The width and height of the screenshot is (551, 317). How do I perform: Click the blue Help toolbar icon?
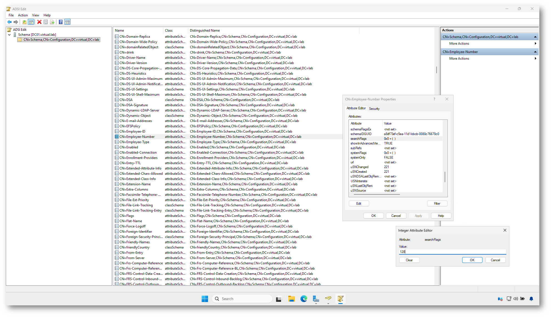coord(61,22)
